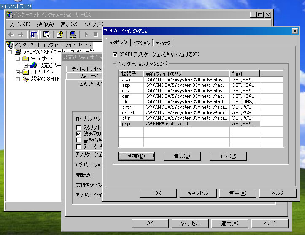The image size is (305, 235).
Task: Click the 追加(D) button
Action: (136, 156)
